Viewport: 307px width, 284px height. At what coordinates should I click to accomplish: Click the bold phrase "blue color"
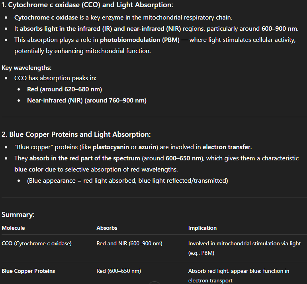point(29,170)
